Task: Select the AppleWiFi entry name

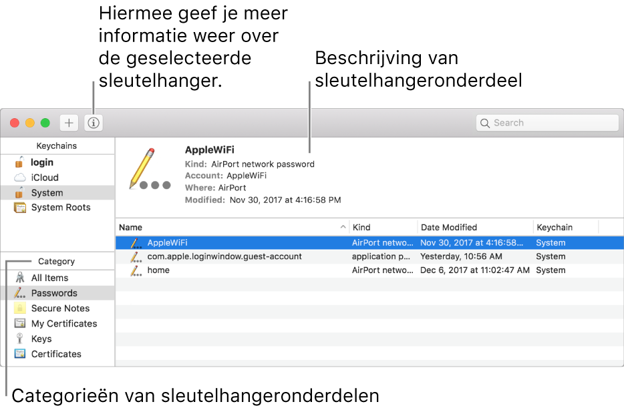Action: [167, 242]
